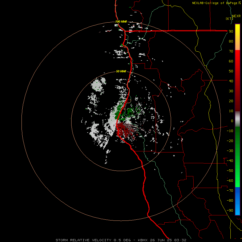Click the "[KT]" units label
This screenshot has height=242, width=242.
229,19
